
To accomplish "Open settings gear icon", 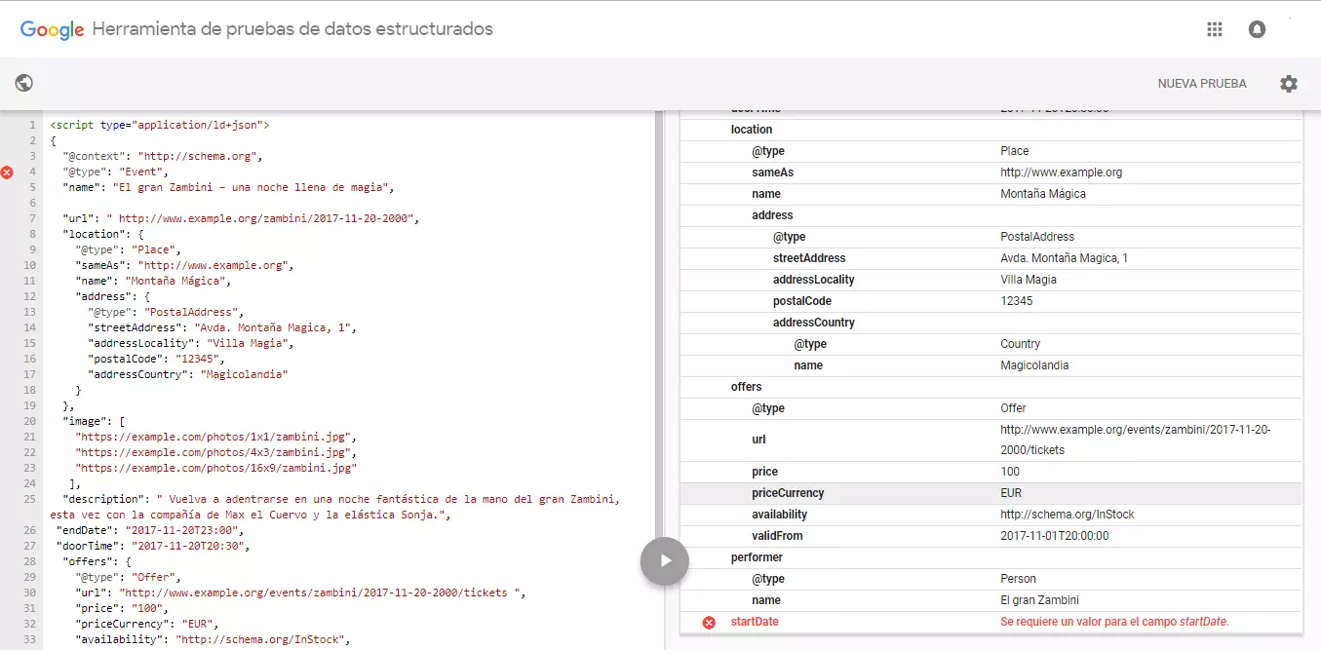I will (1289, 84).
